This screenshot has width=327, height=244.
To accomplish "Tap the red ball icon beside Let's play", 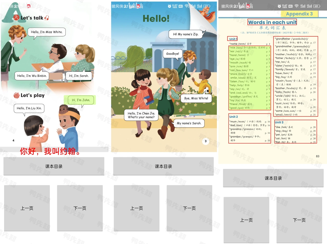I will click(17, 95).
